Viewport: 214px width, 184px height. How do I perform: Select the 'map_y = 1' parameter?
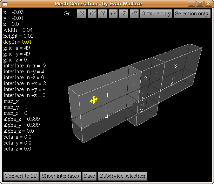[x=15, y=107]
